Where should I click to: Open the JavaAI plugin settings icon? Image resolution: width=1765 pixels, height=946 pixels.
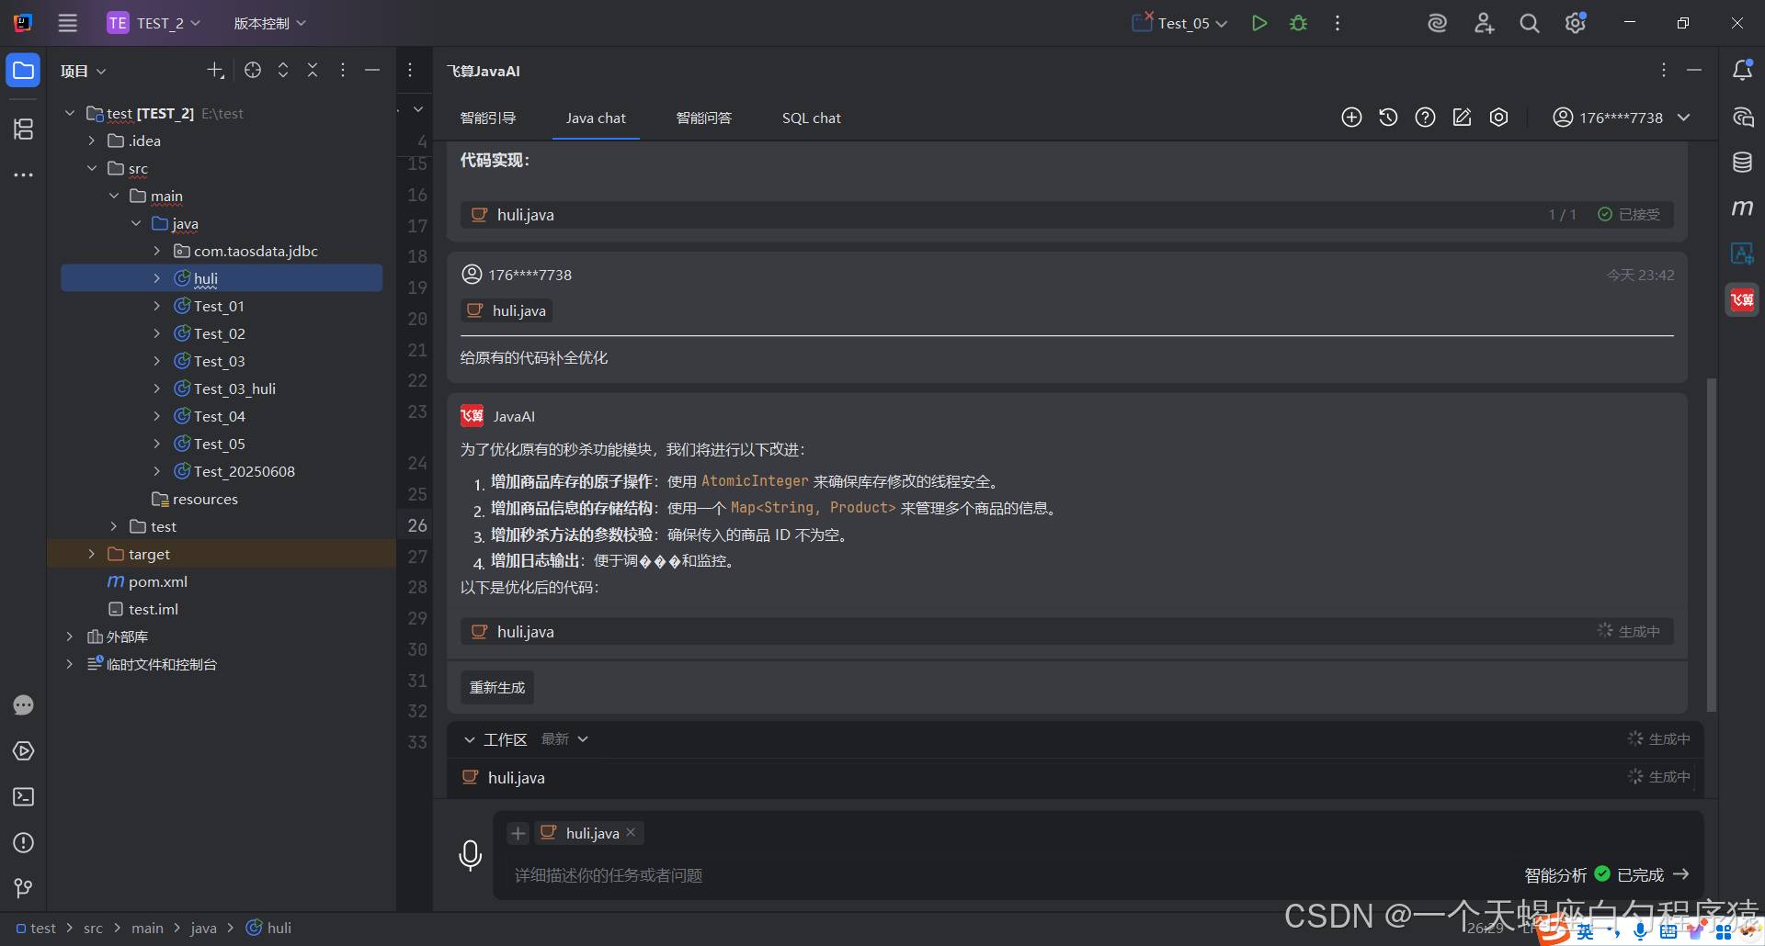pos(1498,118)
